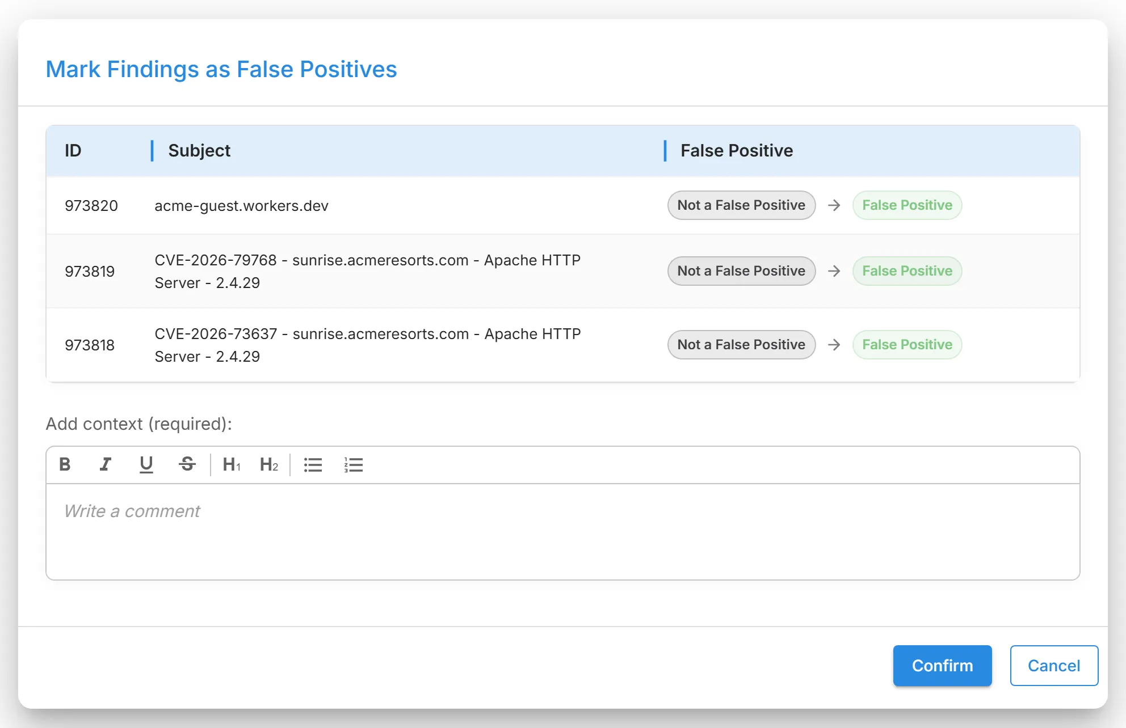This screenshot has height=728, width=1126.
Task: Set Heading 1 style
Action: [232, 465]
